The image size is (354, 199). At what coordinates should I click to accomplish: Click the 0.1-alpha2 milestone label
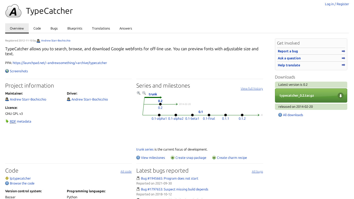click(x=176, y=118)
